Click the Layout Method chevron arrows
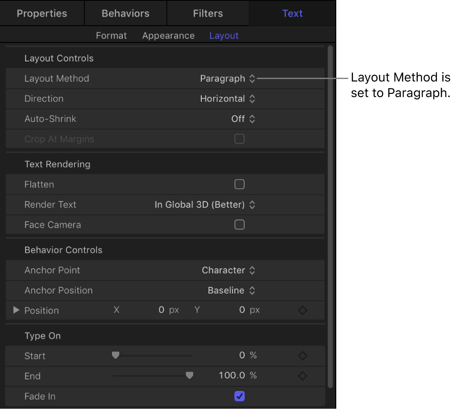 click(x=252, y=78)
